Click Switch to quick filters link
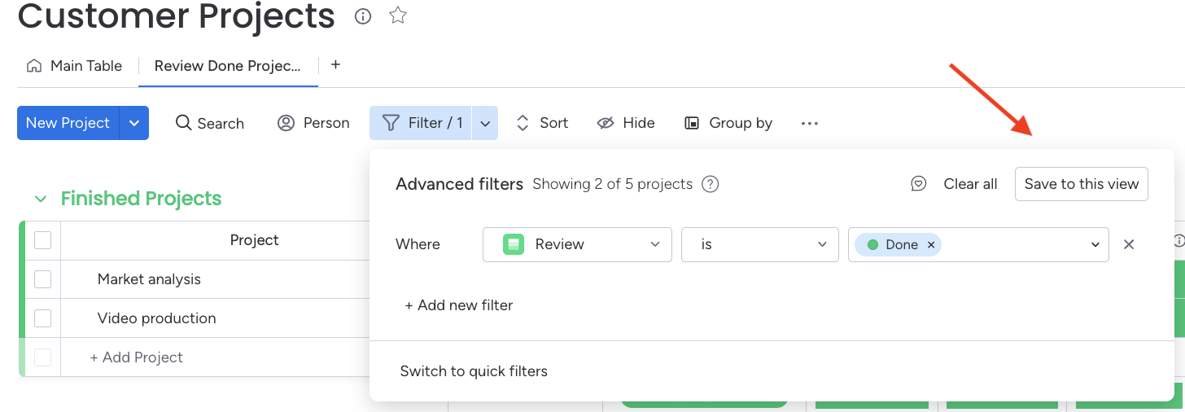Viewport: 1185px width, 412px height. pyautogui.click(x=474, y=371)
